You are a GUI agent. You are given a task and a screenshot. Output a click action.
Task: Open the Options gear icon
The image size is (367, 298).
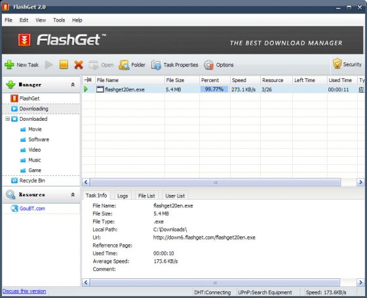tap(208, 65)
